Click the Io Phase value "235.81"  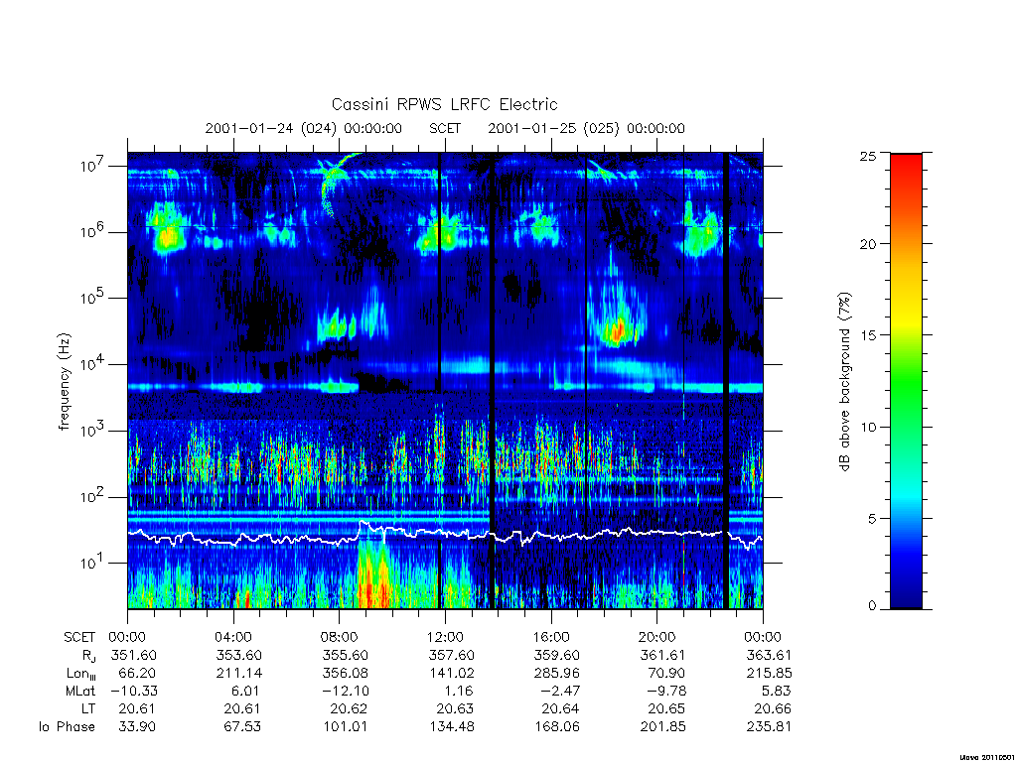coord(770,726)
